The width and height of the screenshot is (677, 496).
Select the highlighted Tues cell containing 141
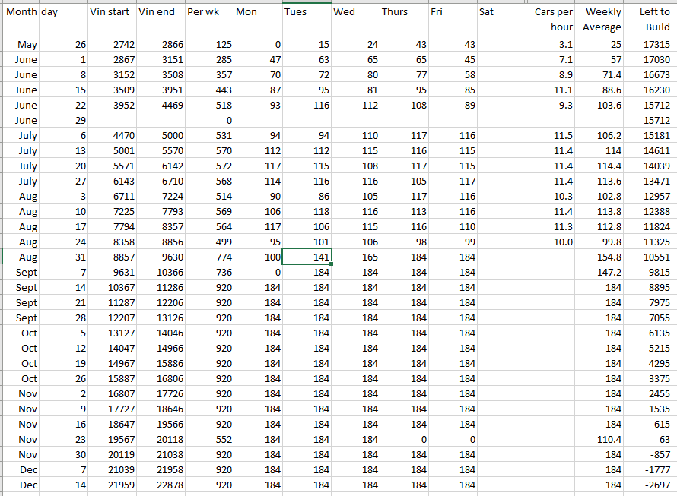307,257
